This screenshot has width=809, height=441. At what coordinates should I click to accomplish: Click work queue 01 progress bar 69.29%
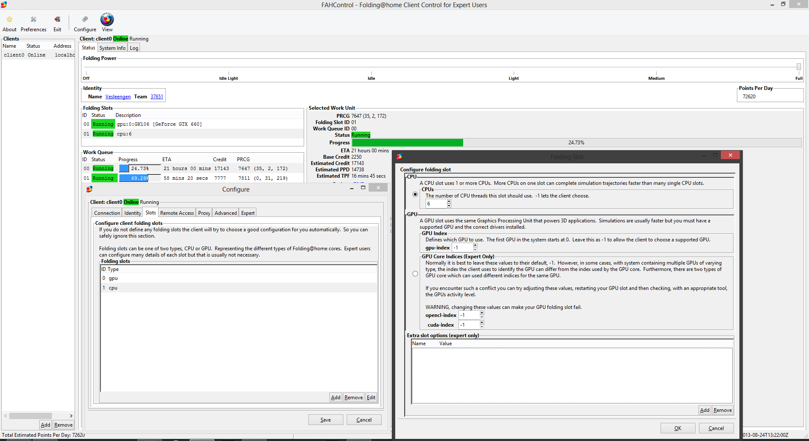click(x=140, y=178)
